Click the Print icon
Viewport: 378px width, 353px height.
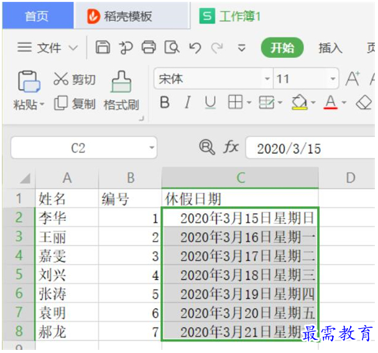pos(149,47)
